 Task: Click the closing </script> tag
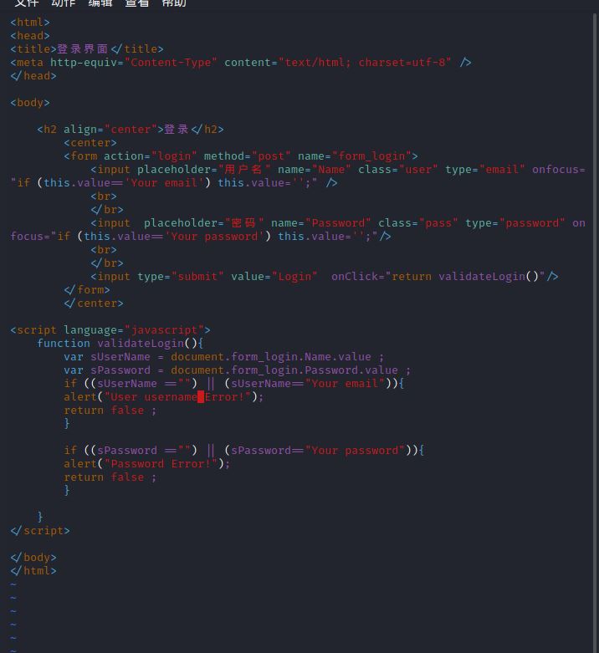tap(40, 531)
